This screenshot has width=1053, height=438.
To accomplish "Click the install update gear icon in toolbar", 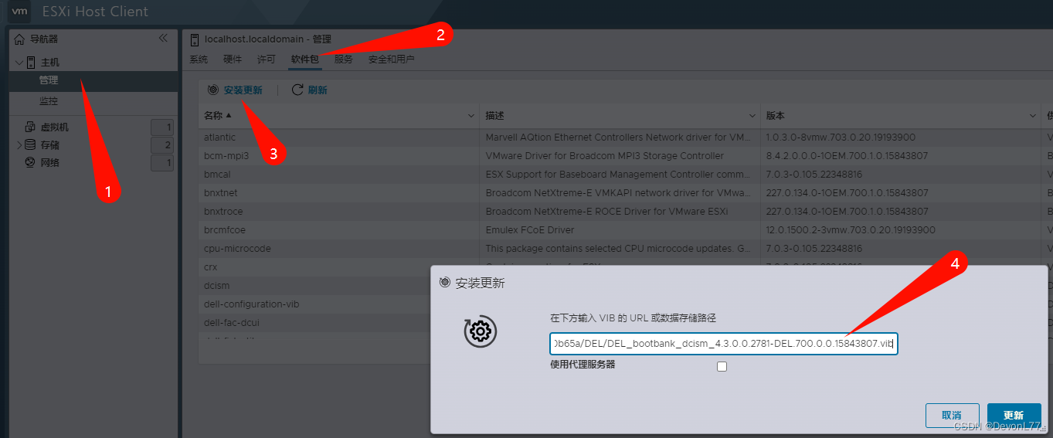I will coord(213,90).
